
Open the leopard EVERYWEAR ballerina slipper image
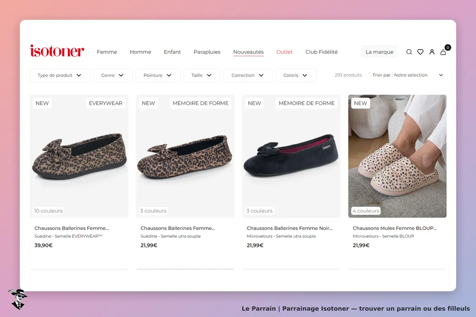coord(79,156)
